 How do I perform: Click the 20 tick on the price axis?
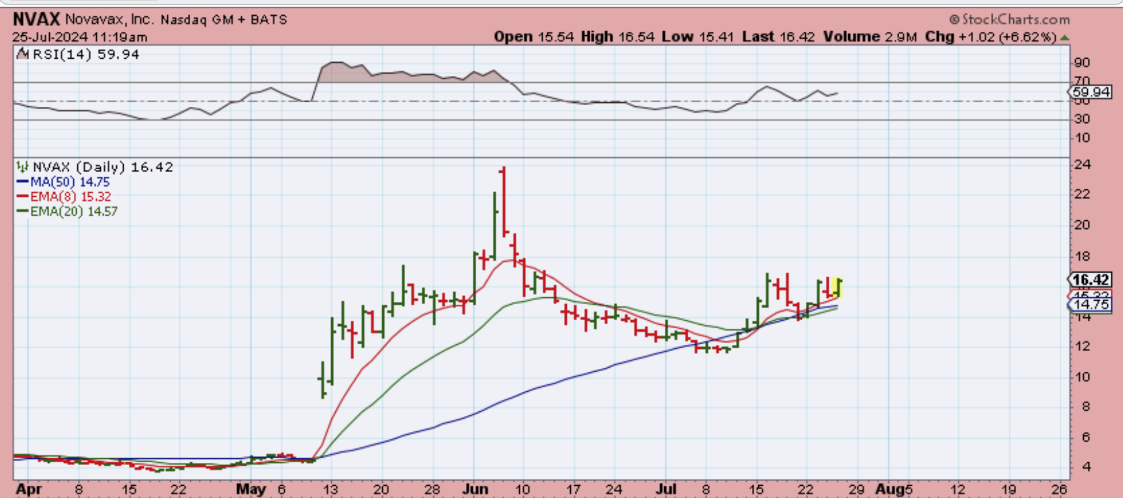(x=1082, y=225)
